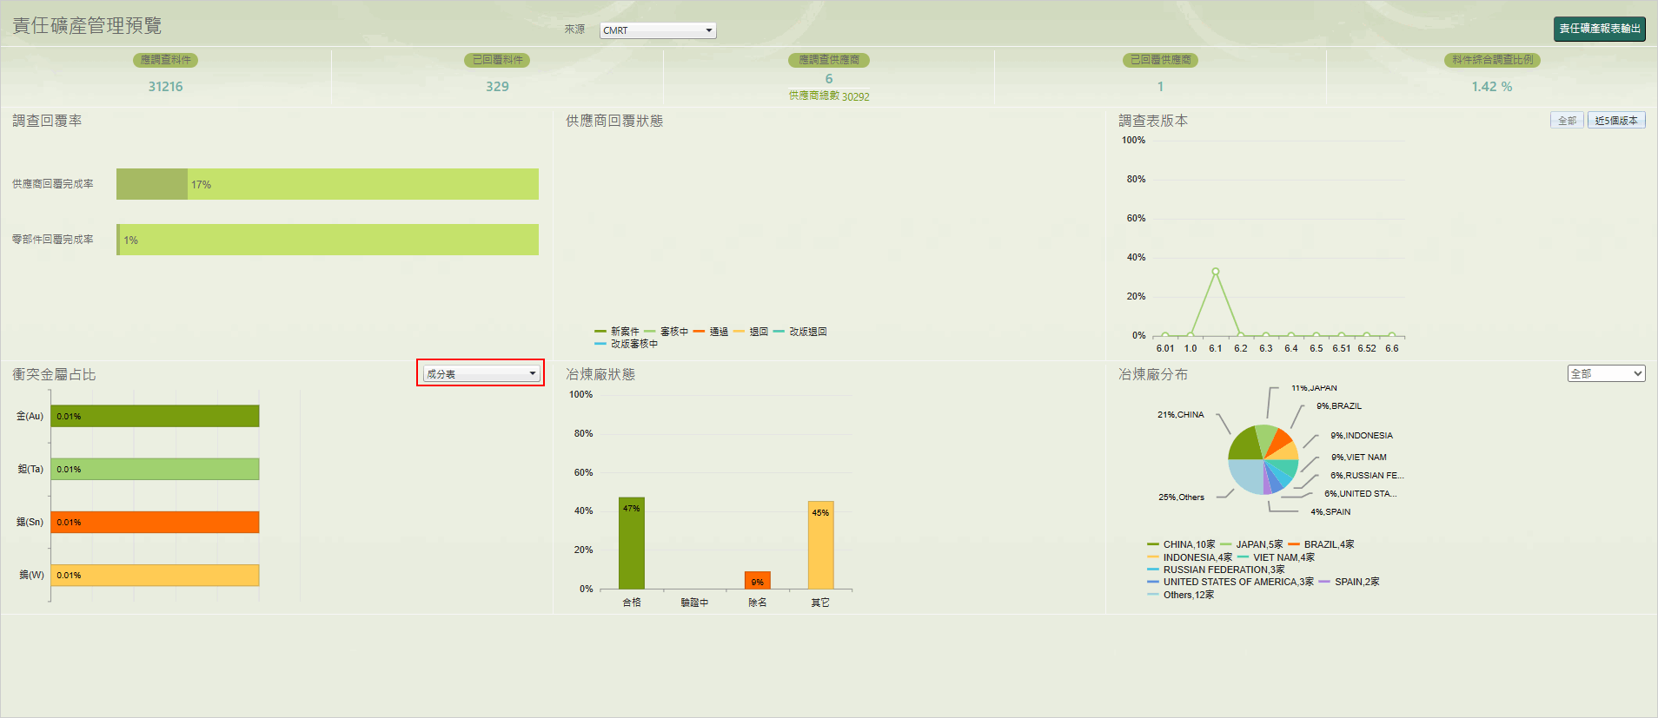Click the 應調查供應商 label badge
The height and width of the screenshot is (718, 1658).
click(x=829, y=60)
